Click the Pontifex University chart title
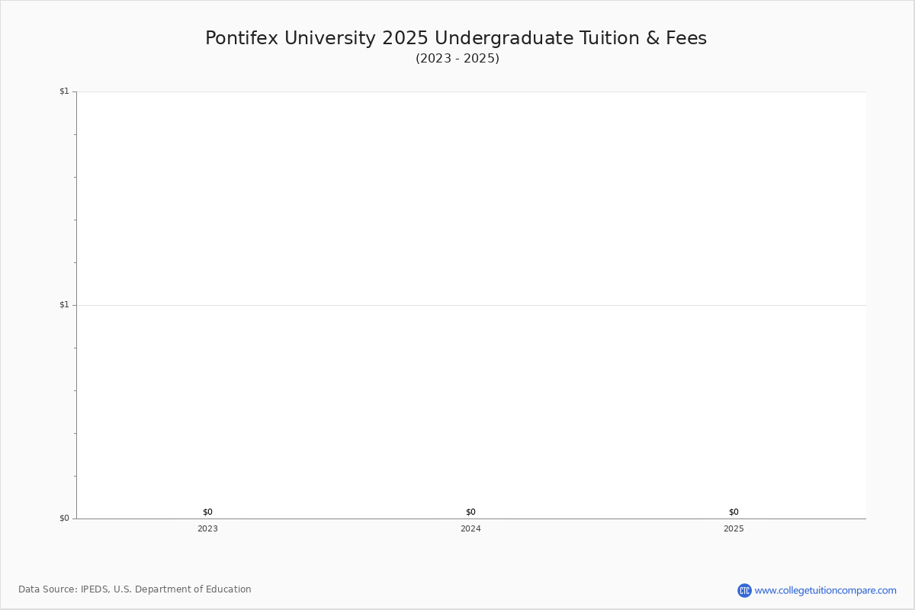Viewport: 915px width, 610px height. pos(456,38)
